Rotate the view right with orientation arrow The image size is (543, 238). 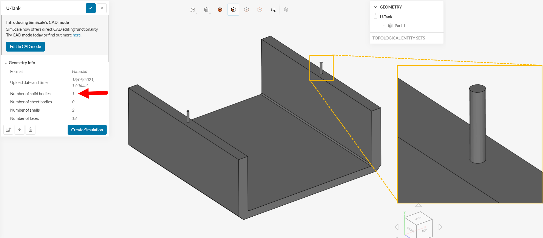coord(441,227)
